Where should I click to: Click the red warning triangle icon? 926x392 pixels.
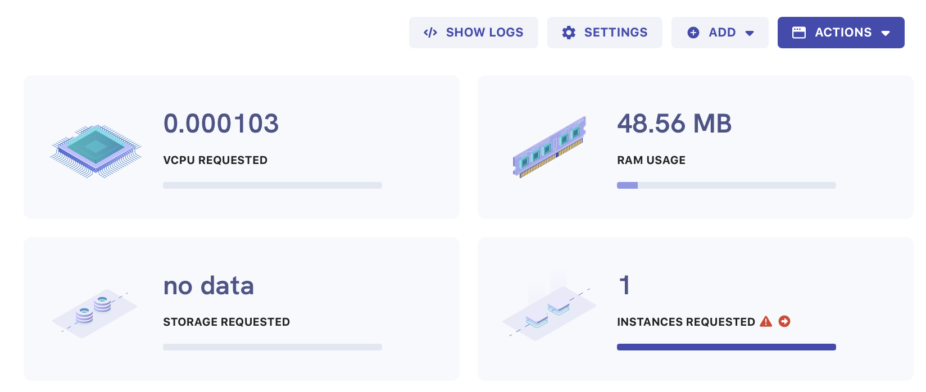[x=766, y=321]
